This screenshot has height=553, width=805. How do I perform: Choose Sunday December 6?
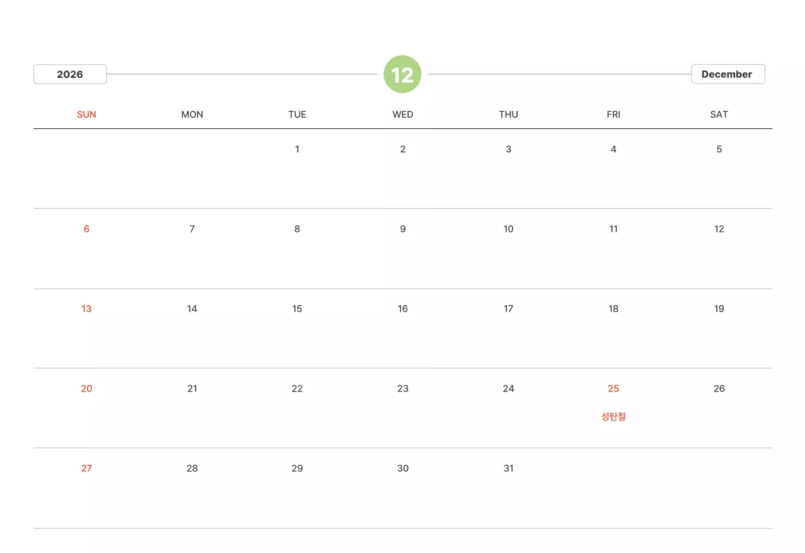tap(86, 229)
